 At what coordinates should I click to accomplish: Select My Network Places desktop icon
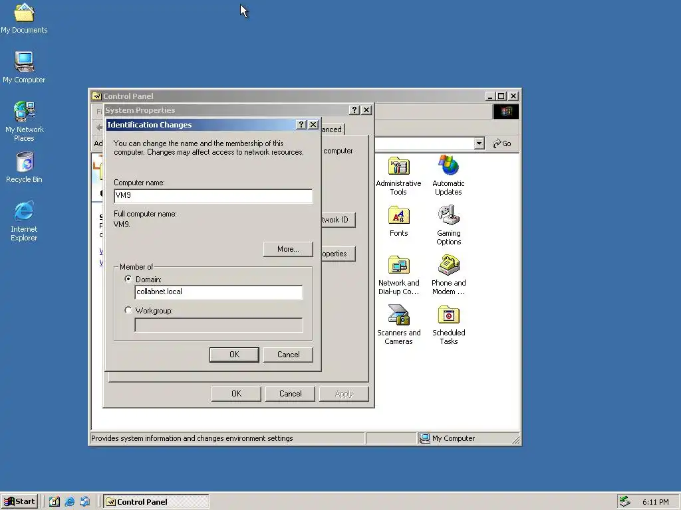(x=24, y=122)
